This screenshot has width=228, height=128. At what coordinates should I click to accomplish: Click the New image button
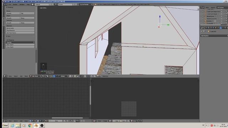point(116,121)
